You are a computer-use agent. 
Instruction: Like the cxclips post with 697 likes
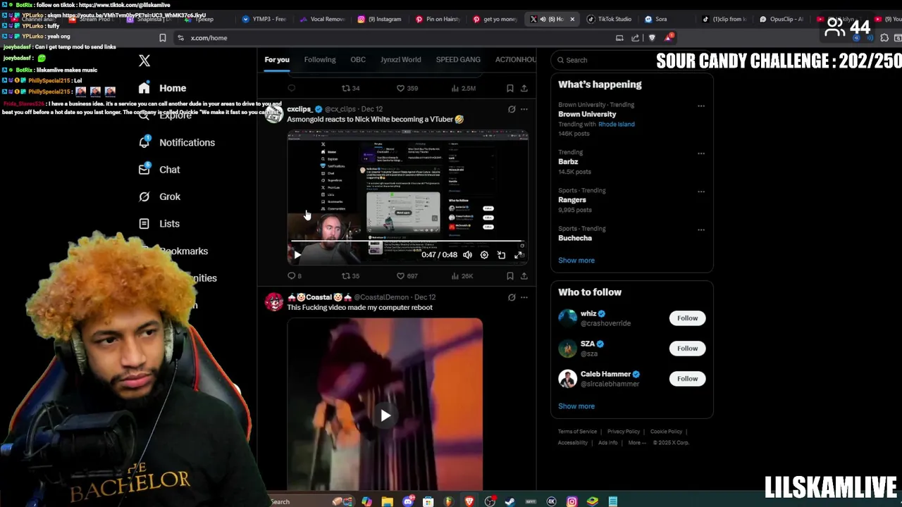click(x=407, y=276)
